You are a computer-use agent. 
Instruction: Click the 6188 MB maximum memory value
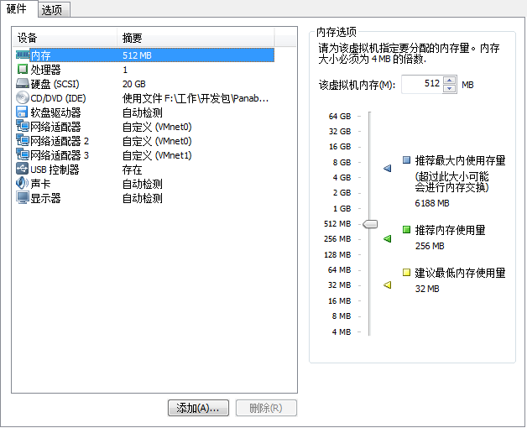[432, 203]
